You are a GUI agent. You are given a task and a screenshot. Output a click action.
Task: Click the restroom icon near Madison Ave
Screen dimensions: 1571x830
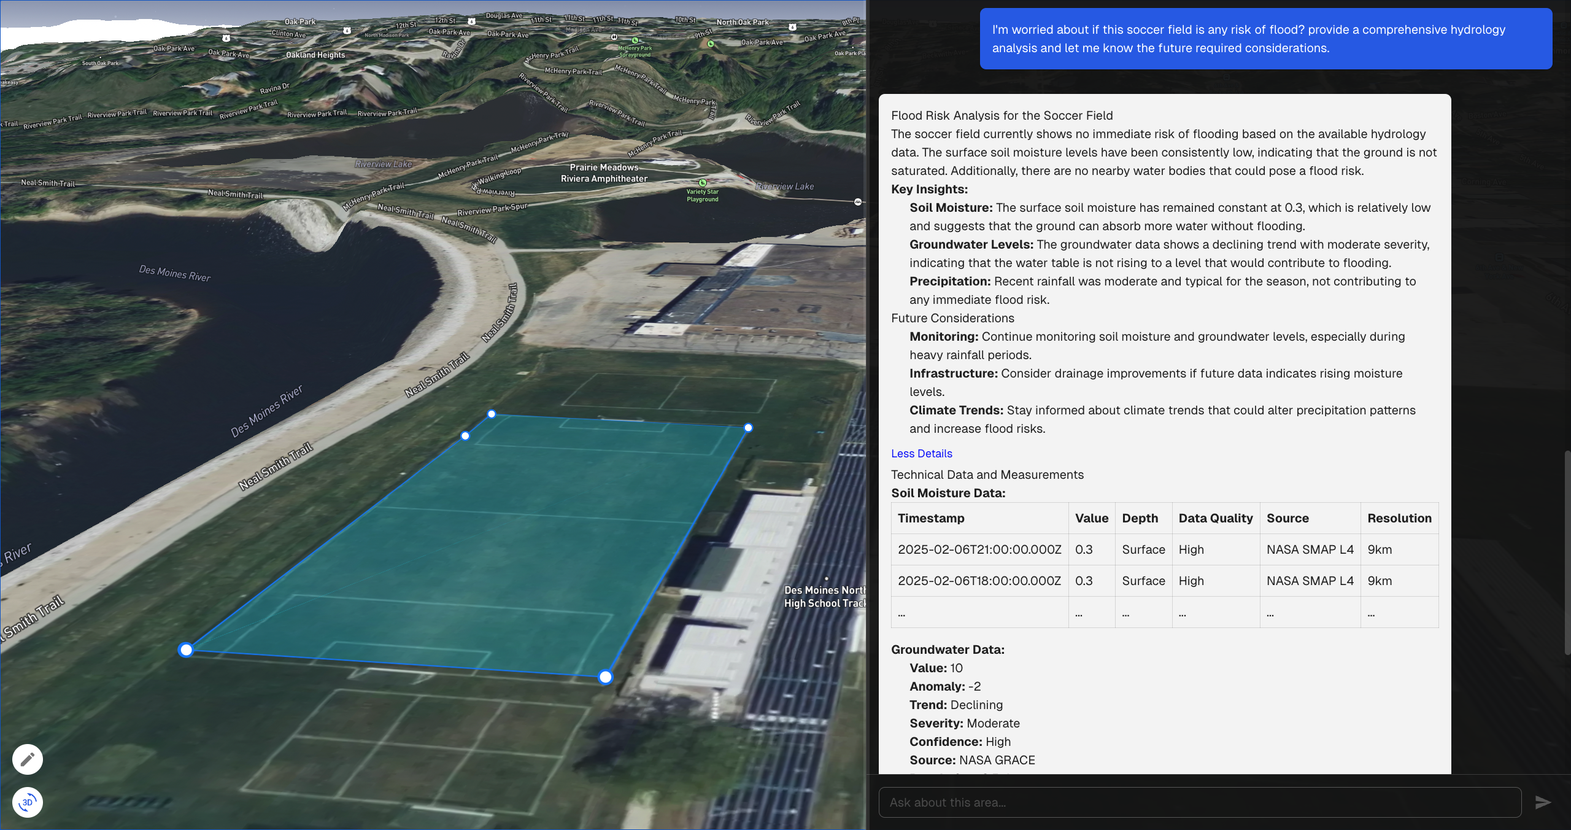(x=614, y=37)
